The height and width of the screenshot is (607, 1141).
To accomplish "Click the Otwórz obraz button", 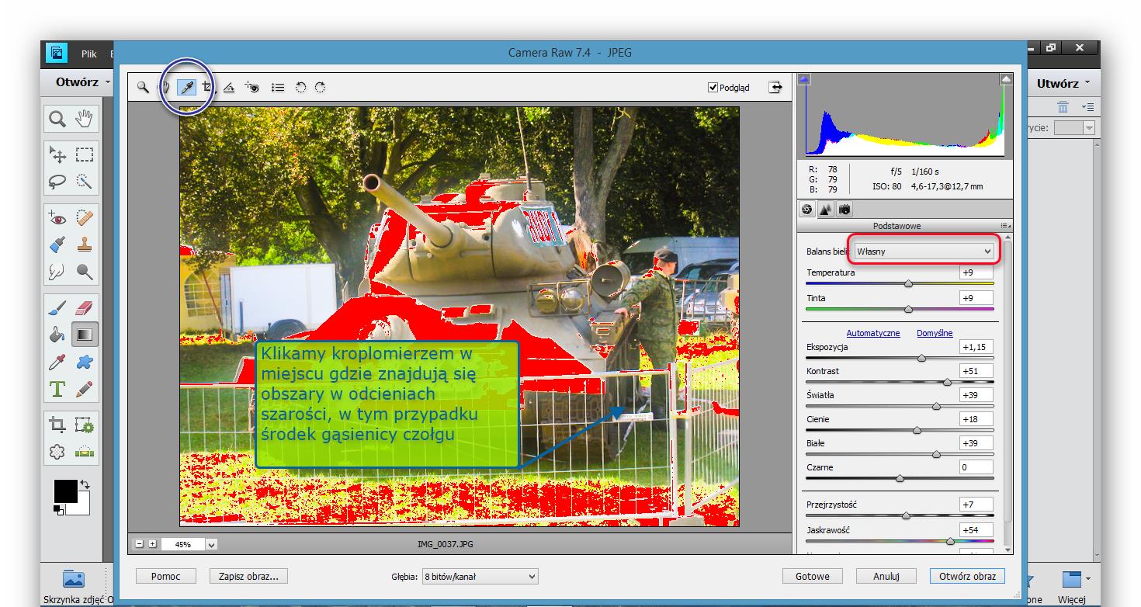I will point(967,577).
